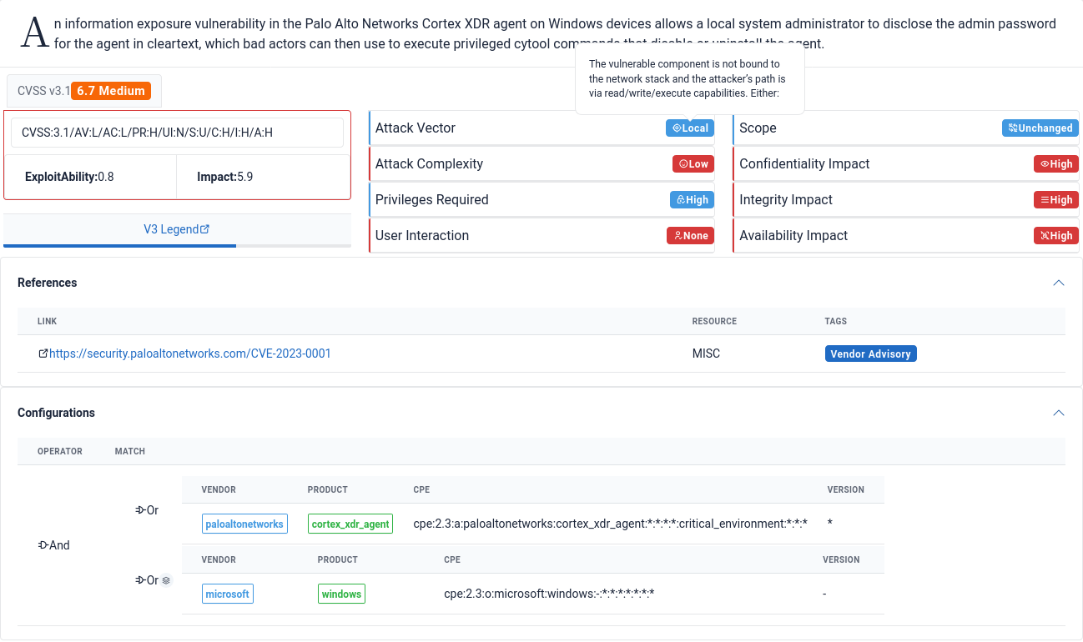1083x642 pixels.
Task: Select the microsoft vendor tag
Action: click(228, 594)
